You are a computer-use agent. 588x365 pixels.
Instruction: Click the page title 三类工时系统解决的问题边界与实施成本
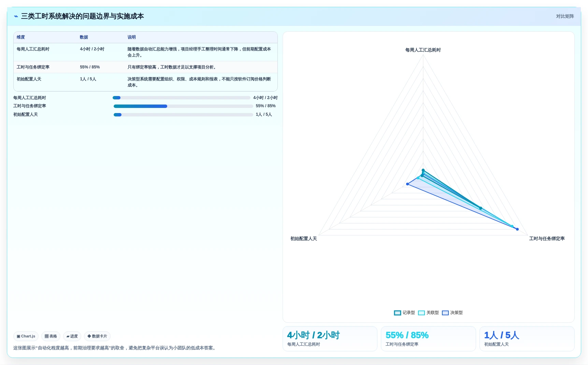[x=82, y=16]
